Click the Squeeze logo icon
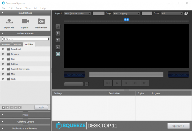 59,126
